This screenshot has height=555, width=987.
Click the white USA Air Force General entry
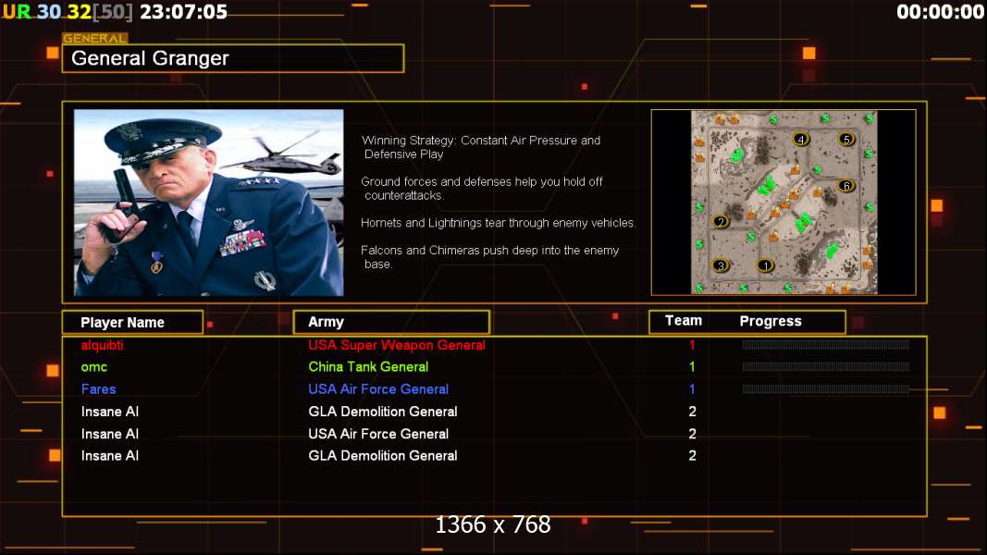click(x=378, y=434)
